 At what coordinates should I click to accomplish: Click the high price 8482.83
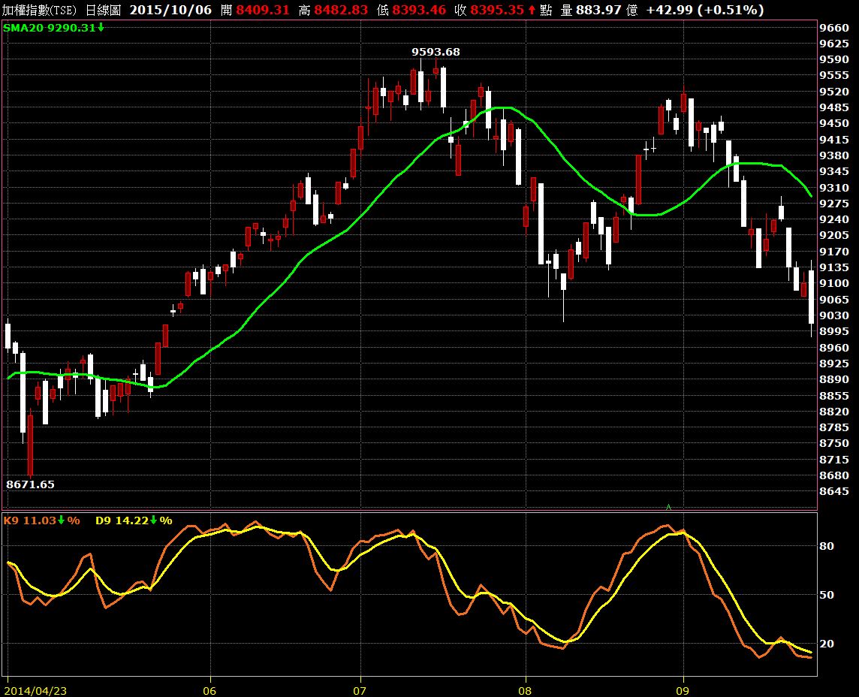[342, 10]
